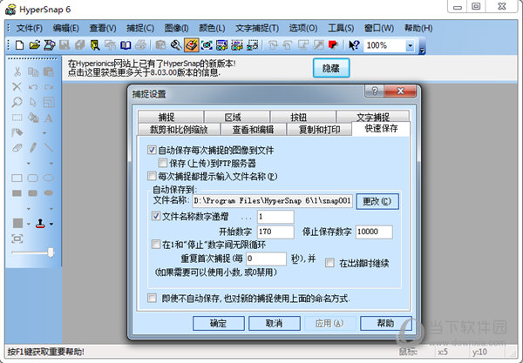The image size is (523, 363).
Task: Select the dashed rectangle selection tool
Action: click(17, 118)
